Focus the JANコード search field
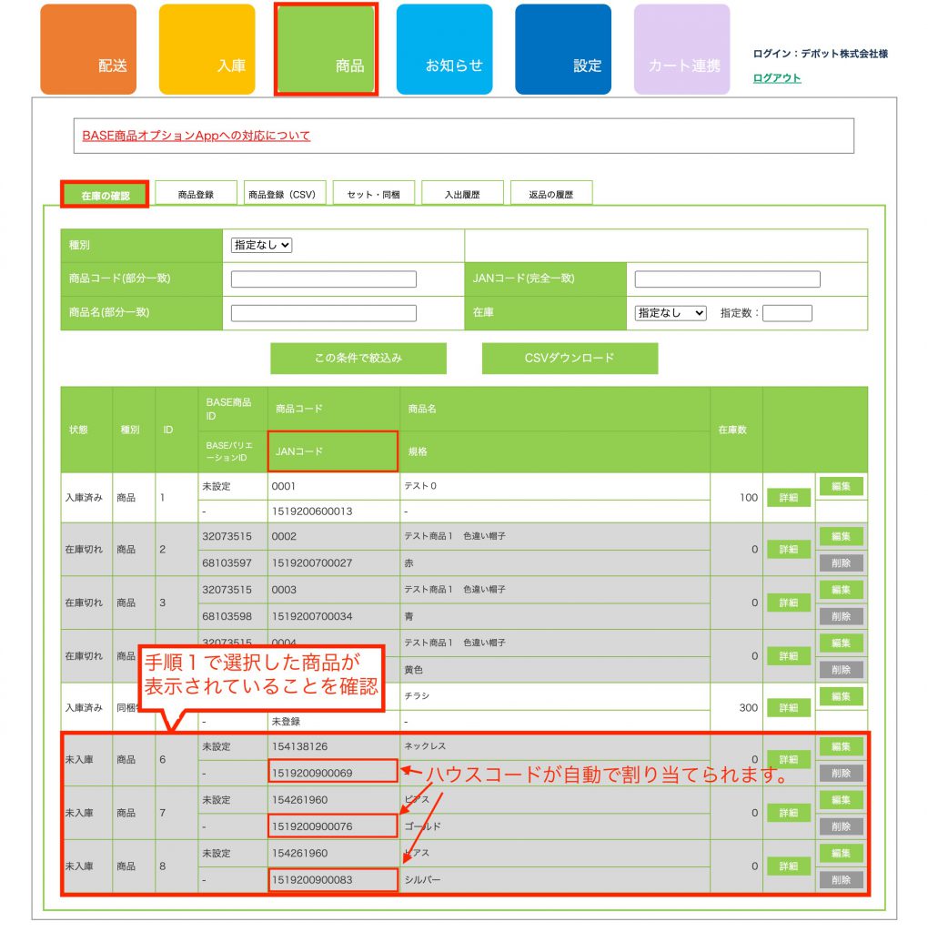This screenshot has height=932, width=928. (x=727, y=279)
